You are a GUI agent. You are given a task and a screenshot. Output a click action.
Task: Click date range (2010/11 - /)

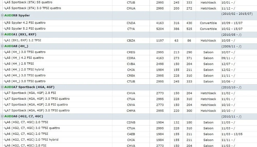231,117
